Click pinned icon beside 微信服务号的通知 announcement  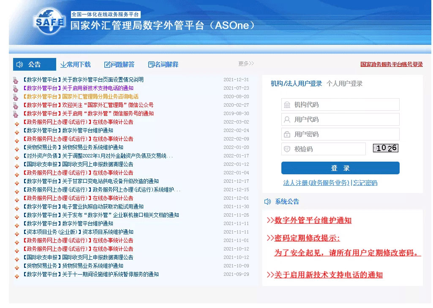tap(16, 114)
